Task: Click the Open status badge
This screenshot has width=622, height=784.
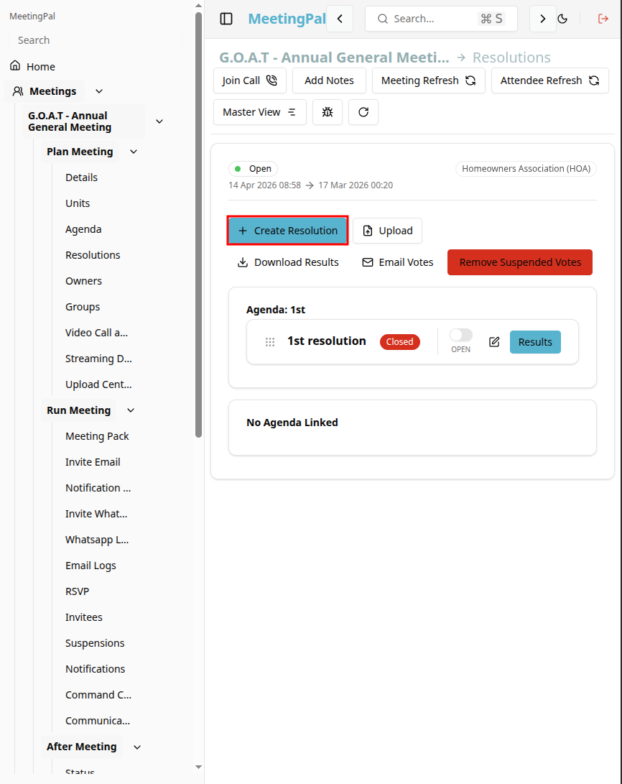Action: (x=254, y=169)
